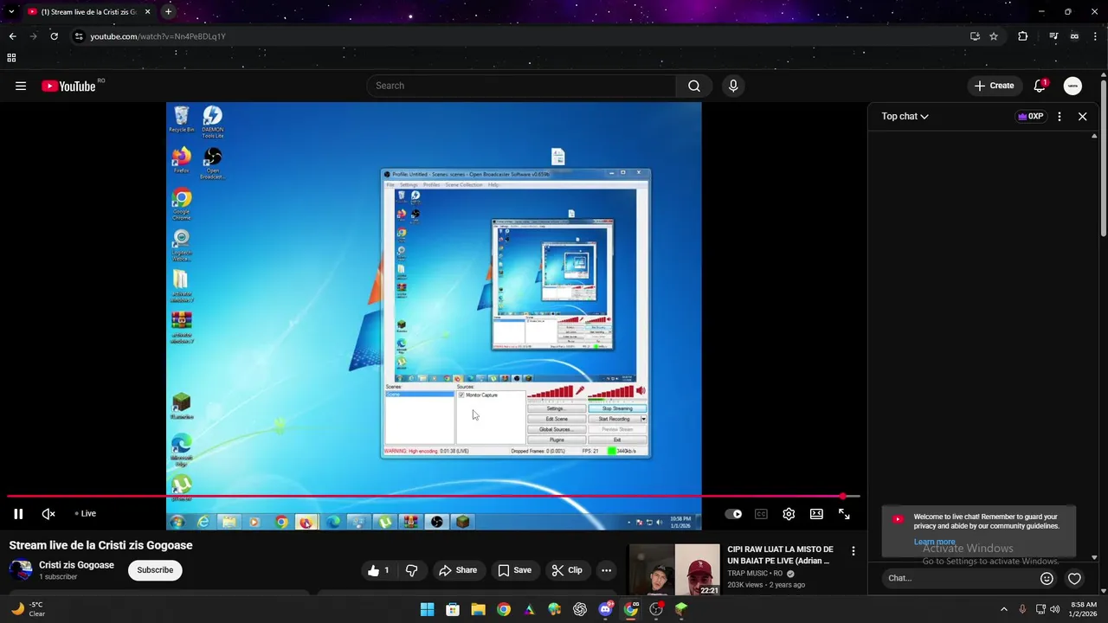Open File Explorer from the taskbar
Viewport: 1108px width, 623px height.
click(x=478, y=609)
